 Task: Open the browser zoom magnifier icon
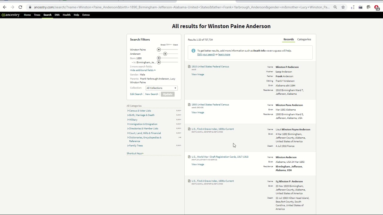point(335,7)
